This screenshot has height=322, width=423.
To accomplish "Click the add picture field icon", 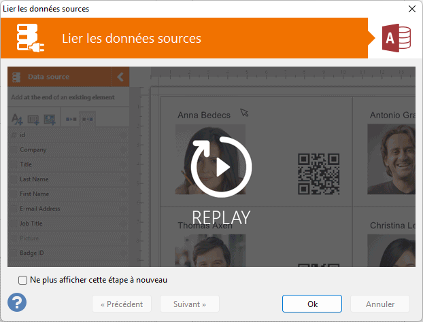I will 49,120.
